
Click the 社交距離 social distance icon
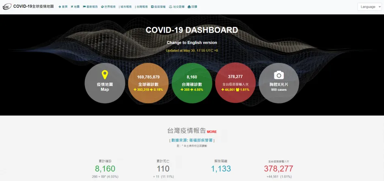click(170, 7)
